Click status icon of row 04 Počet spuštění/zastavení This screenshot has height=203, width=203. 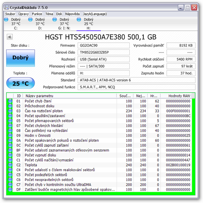[x=10, y=116]
